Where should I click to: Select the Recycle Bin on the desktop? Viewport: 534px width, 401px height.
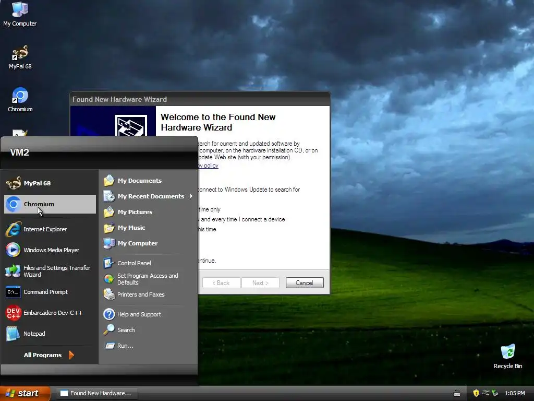[508, 357]
